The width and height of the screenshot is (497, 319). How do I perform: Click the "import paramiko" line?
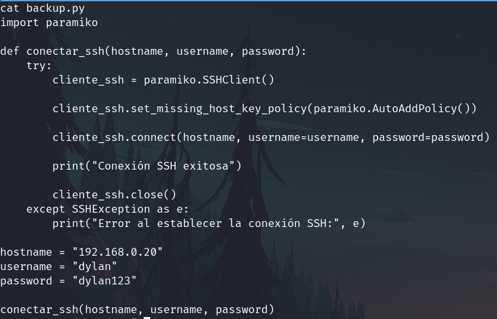coord(49,23)
